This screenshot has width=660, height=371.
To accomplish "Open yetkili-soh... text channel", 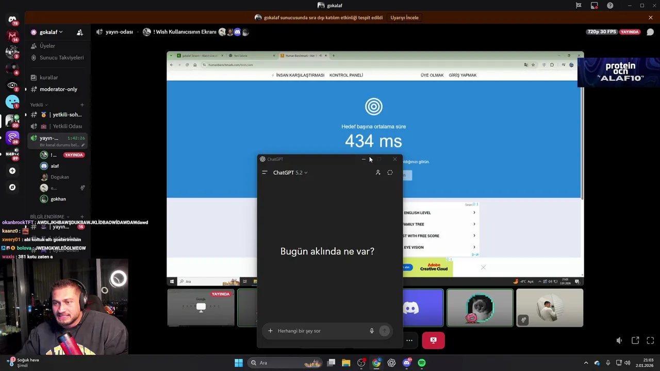I will coord(58,114).
